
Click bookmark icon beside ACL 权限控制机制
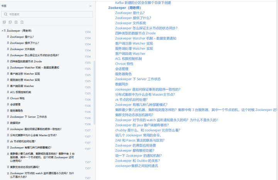point(8,92)
